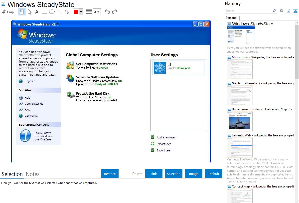Switch to the Notes tab
Screen dimensions: 299x203
coord(33,174)
